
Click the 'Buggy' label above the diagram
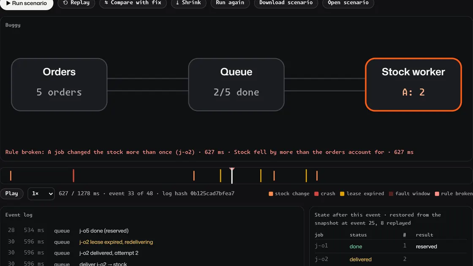coord(13,25)
